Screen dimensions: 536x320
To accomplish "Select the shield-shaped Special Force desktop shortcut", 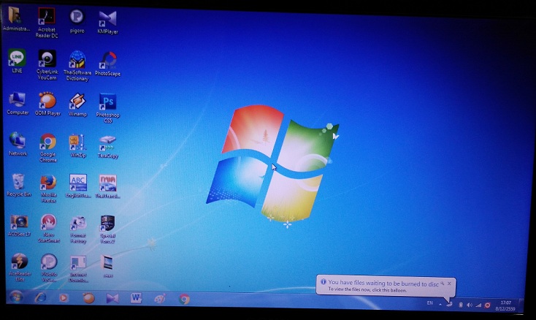I will (107, 229).
